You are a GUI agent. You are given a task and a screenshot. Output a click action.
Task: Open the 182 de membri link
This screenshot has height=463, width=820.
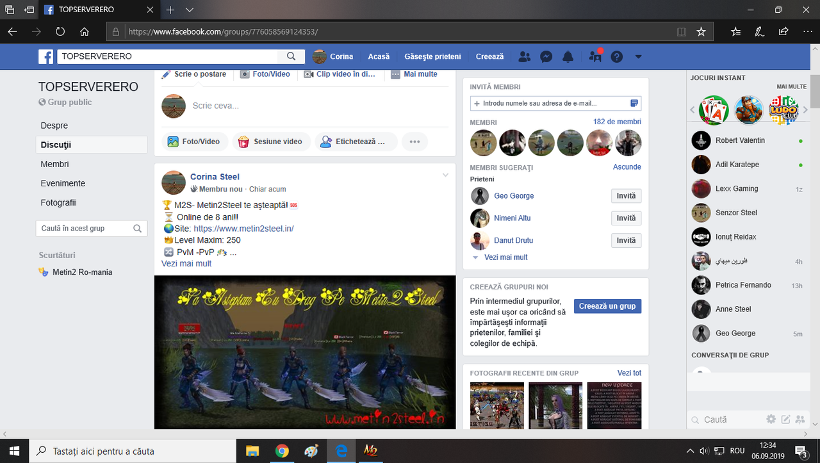[617, 122]
